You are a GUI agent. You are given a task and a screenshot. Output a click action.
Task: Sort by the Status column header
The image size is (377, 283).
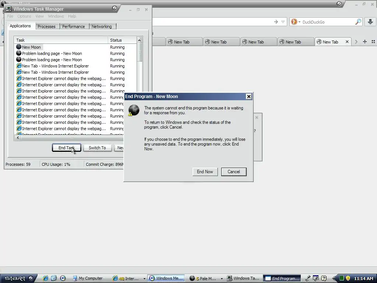122,40
